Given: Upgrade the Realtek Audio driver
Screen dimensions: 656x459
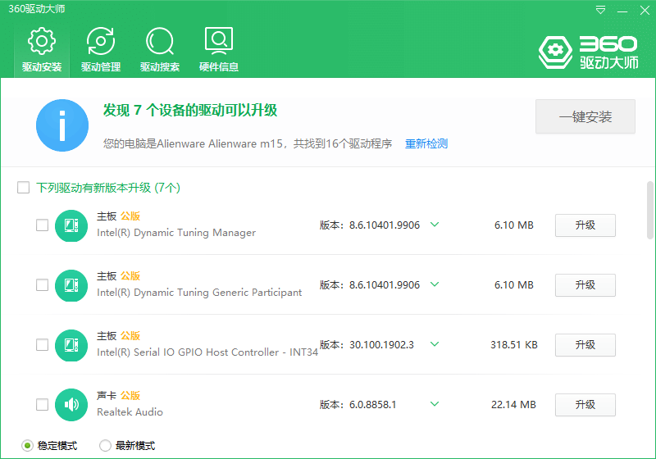Looking at the screenshot, I should [585, 405].
